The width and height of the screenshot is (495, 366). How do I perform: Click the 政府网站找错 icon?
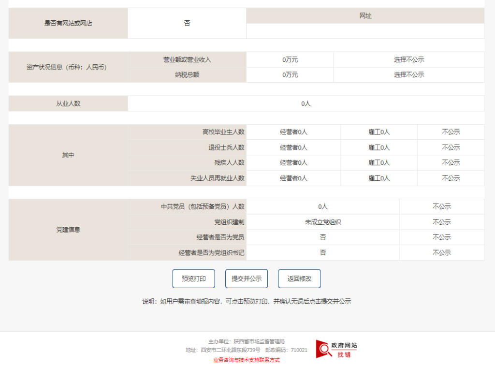click(x=336, y=349)
